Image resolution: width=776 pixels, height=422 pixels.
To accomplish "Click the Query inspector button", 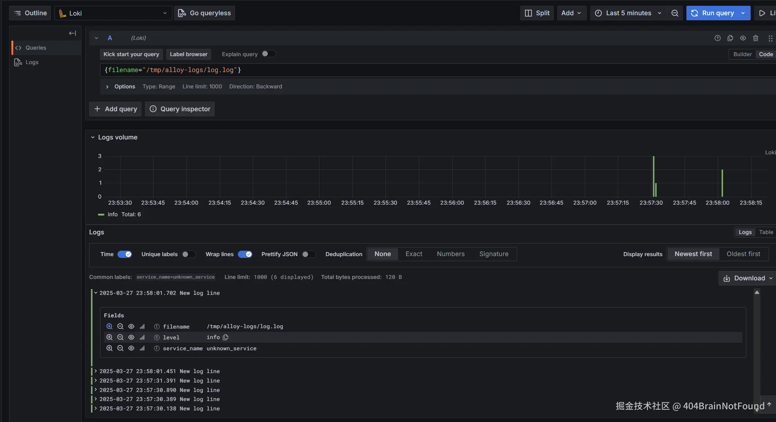I will [x=180, y=109].
